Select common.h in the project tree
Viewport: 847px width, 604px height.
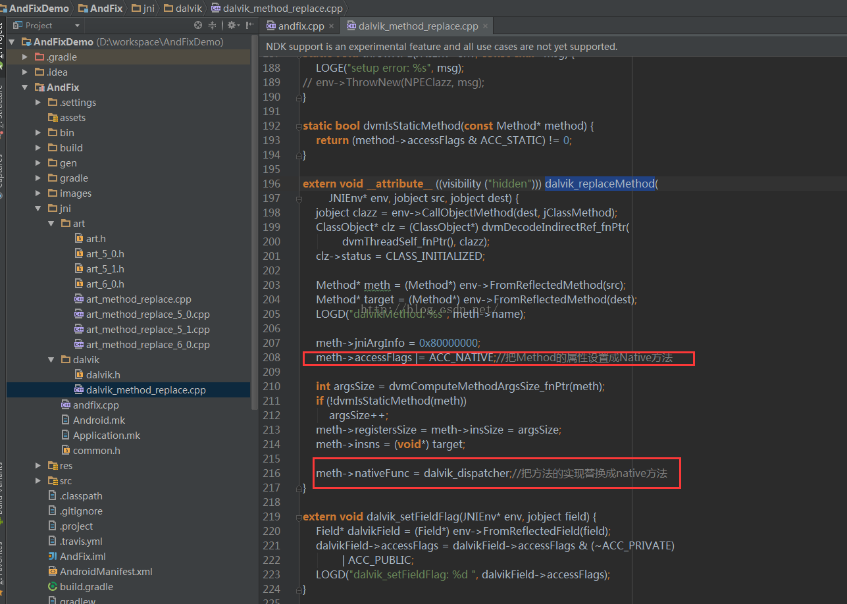coord(97,451)
